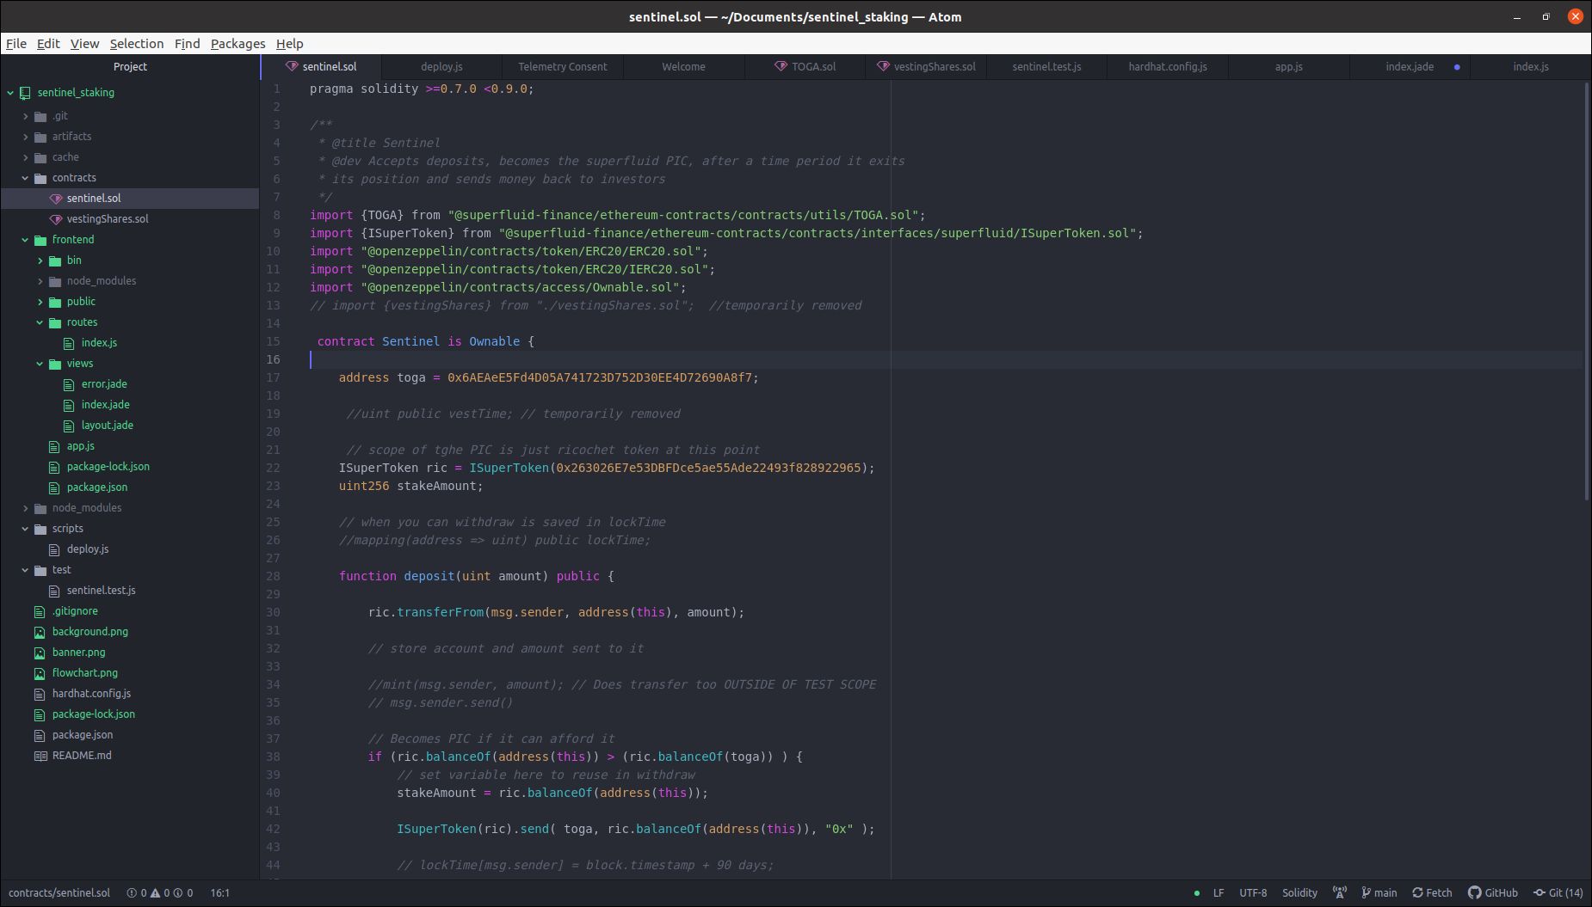Viewport: 1592px width, 907px height.
Task: Open the Selection menu
Action: coord(136,44)
